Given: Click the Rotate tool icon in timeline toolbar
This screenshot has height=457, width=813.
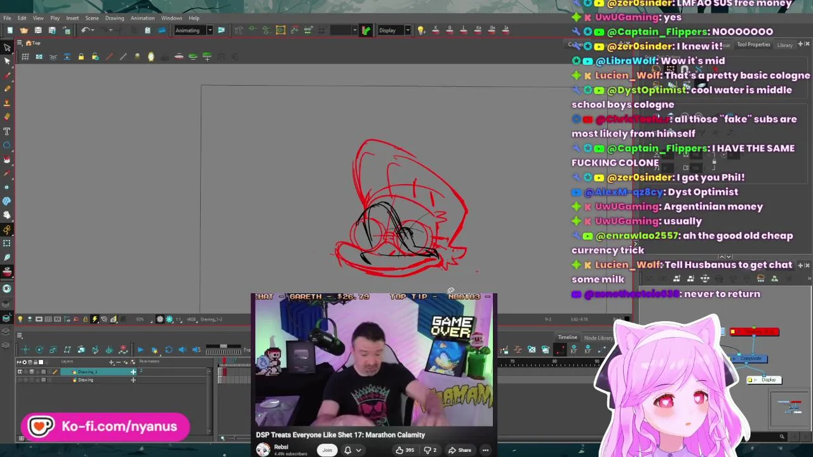Looking at the screenshot, I should tap(39, 350).
